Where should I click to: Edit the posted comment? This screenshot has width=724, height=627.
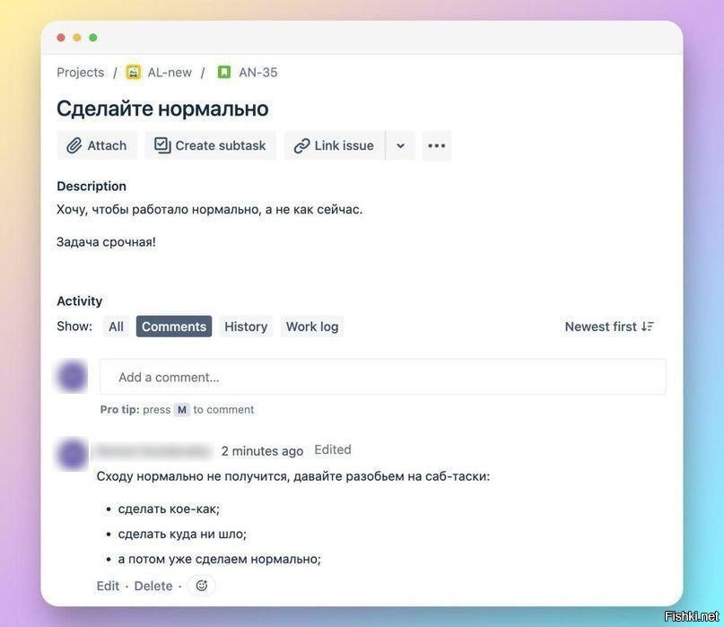(108, 586)
